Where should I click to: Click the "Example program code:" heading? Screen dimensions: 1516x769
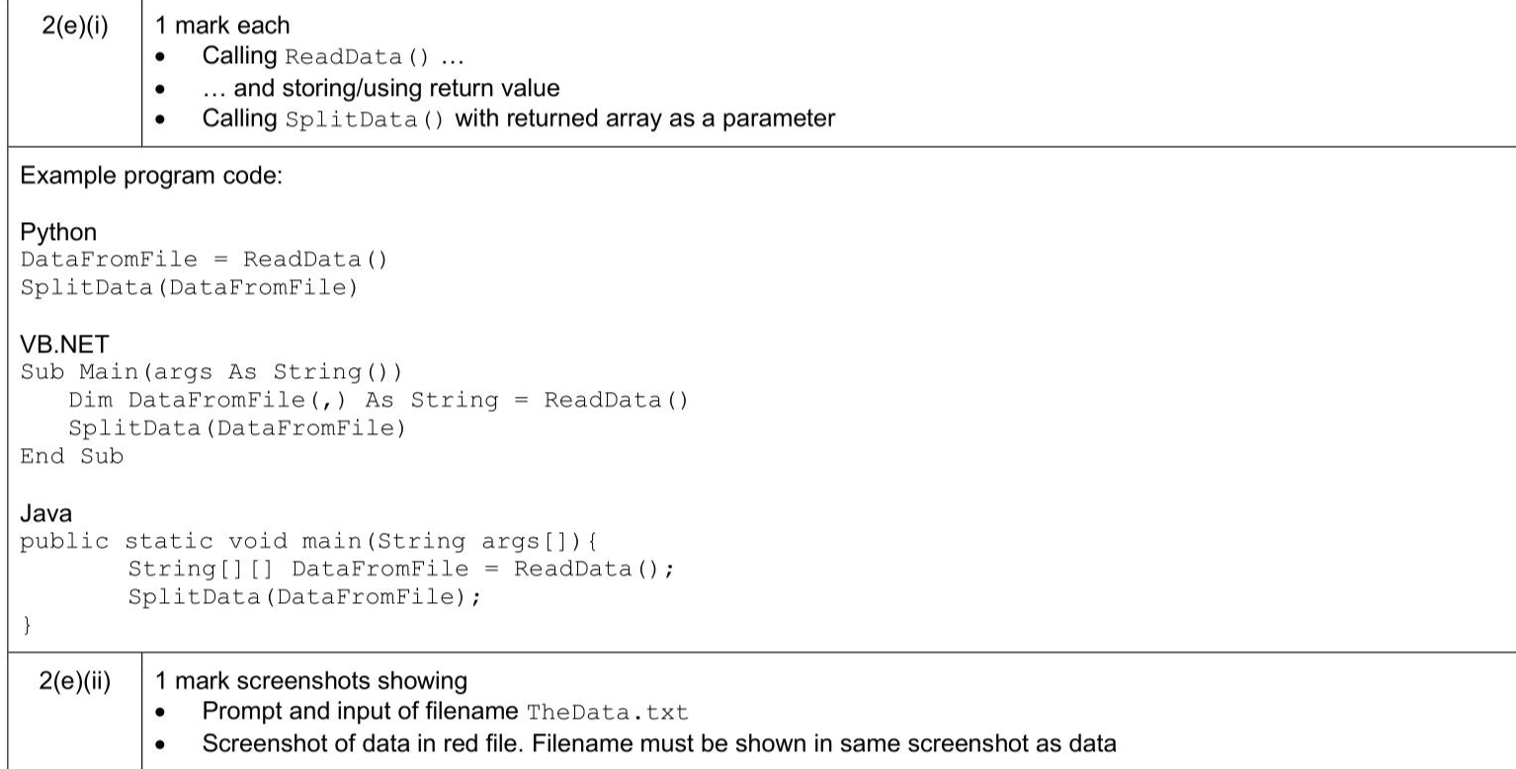(151, 176)
